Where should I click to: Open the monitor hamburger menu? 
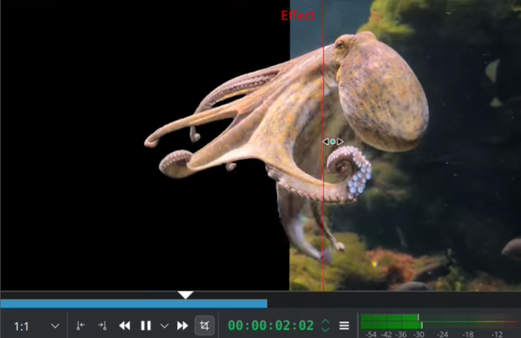(x=344, y=326)
